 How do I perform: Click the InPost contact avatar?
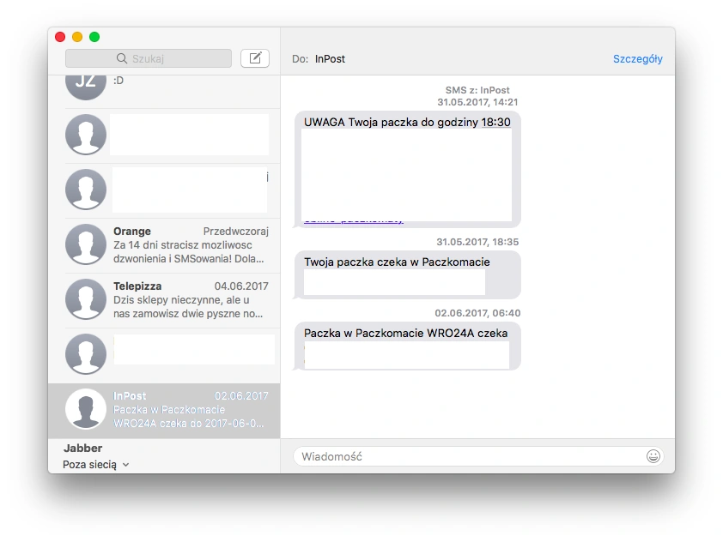pos(86,409)
